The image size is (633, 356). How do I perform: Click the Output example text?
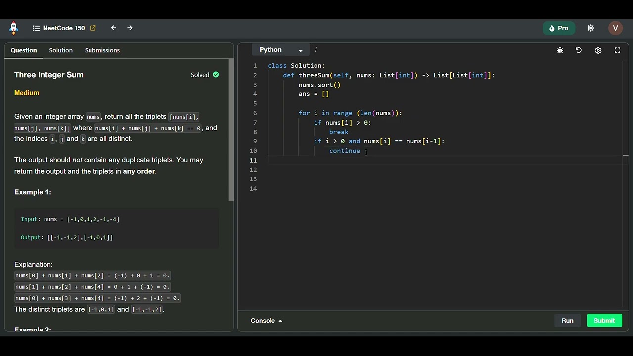pyautogui.click(x=67, y=238)
